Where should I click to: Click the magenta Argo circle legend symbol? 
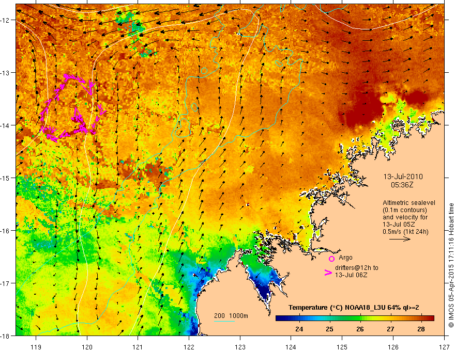(331, 259)
